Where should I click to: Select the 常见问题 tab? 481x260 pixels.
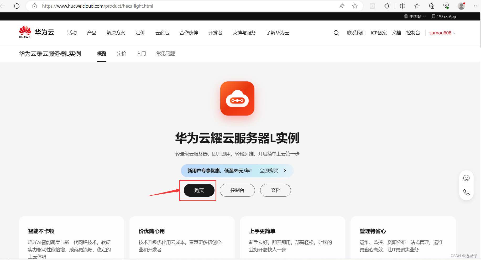(x=165, y=54)
